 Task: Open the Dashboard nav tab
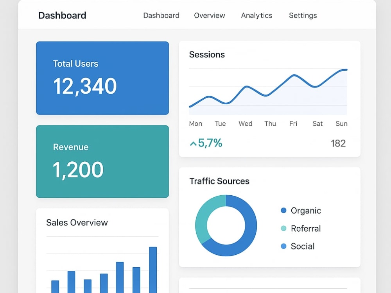[161, 16]
